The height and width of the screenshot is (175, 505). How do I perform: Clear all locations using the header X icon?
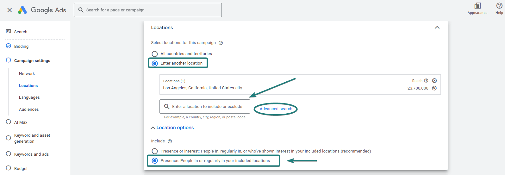click(x=434, y=81)
